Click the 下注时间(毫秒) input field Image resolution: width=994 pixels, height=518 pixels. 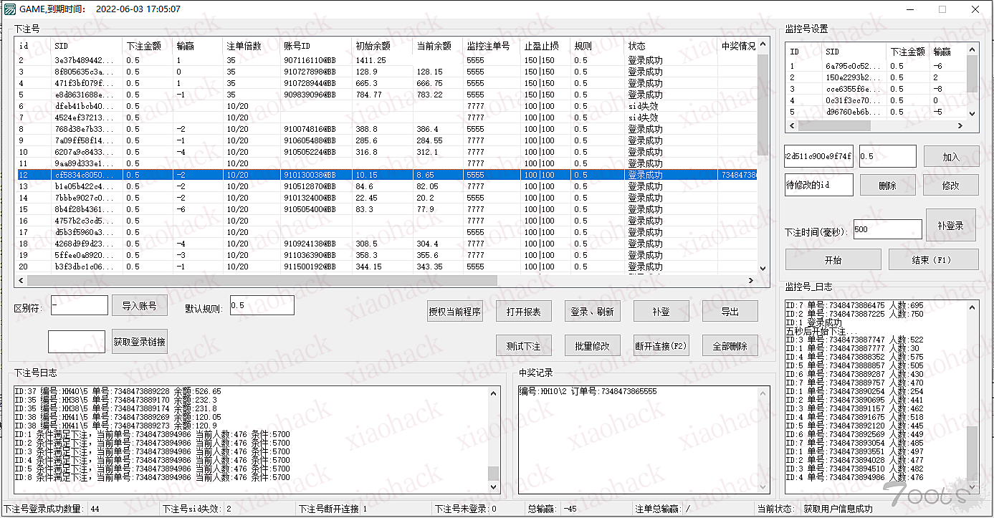pyautogui.click(x=887, y=229)
